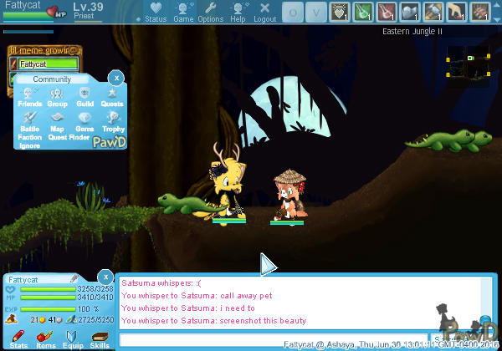The image size is (502, 351).
Task: Open the Items inventory
Action: (45, 338)
